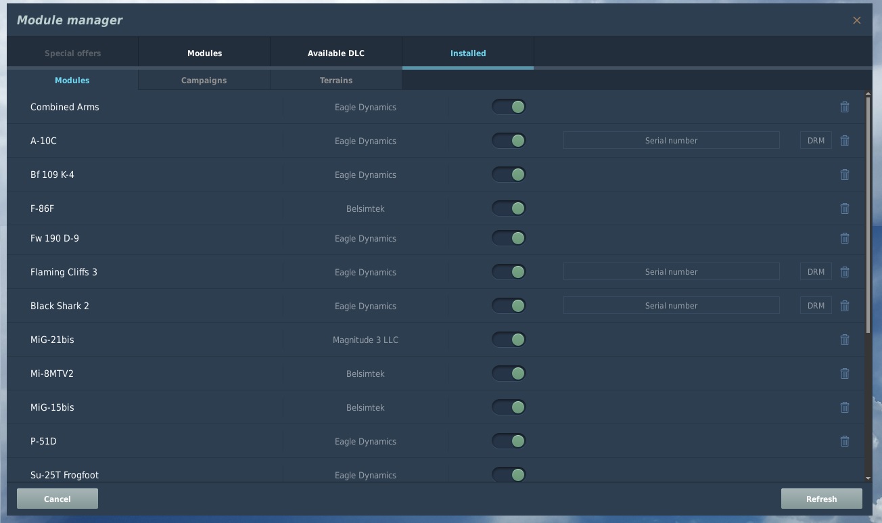
Task: Click the P-51D module name
Action: pyautogui.click(x=43, y=441)
